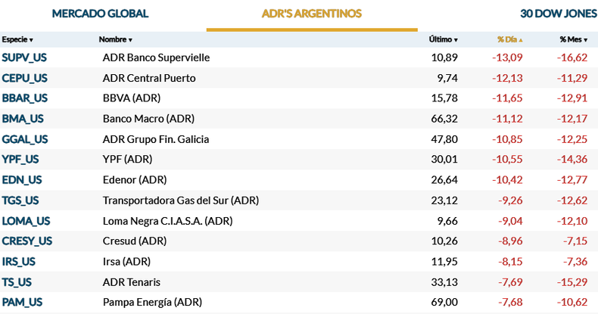Open TGS_US ticker link

20,200
